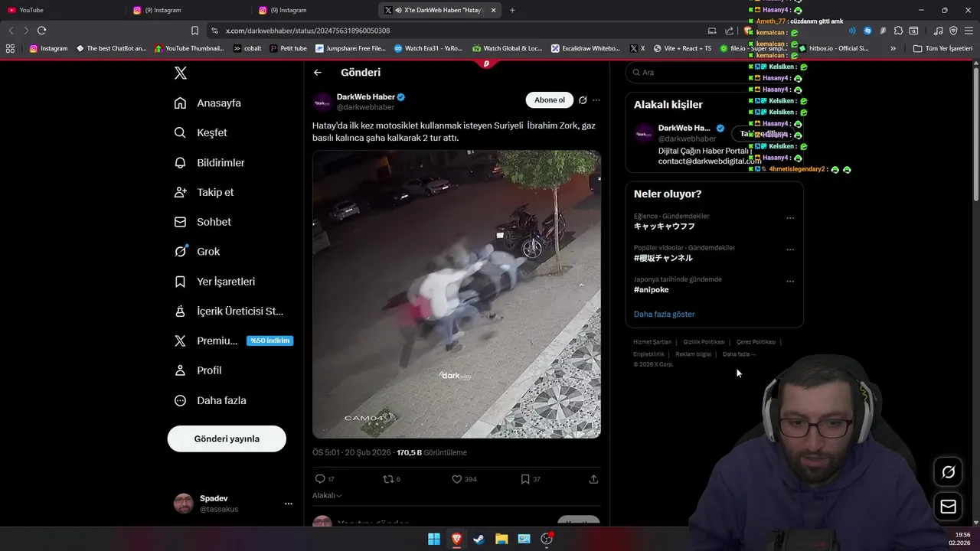Viewport: 980px width, 551px height.
Task: Open File Explorer from the taskbar
Action: [501, 539]
